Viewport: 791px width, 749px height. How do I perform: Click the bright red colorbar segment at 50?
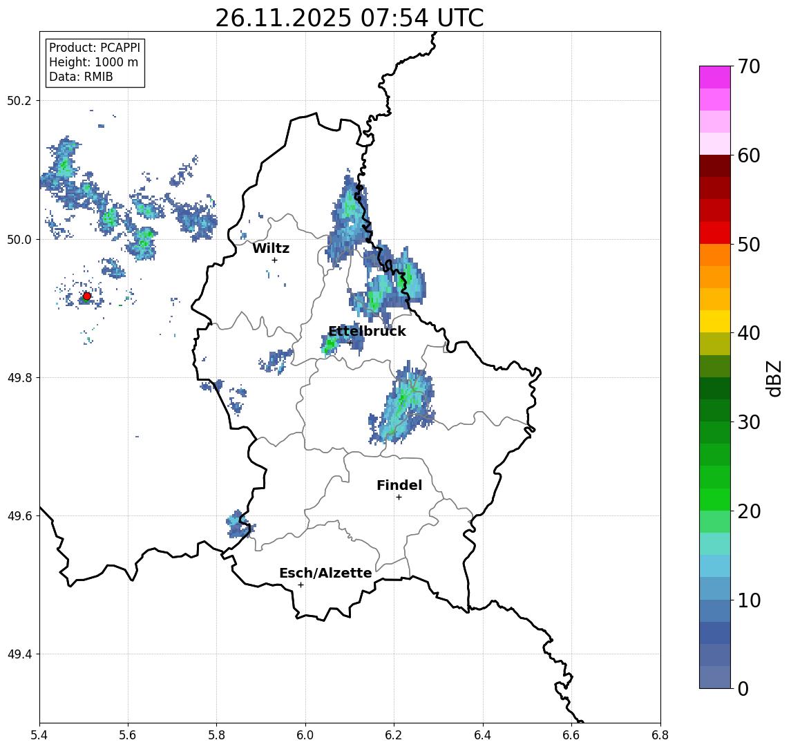point(715,233)
